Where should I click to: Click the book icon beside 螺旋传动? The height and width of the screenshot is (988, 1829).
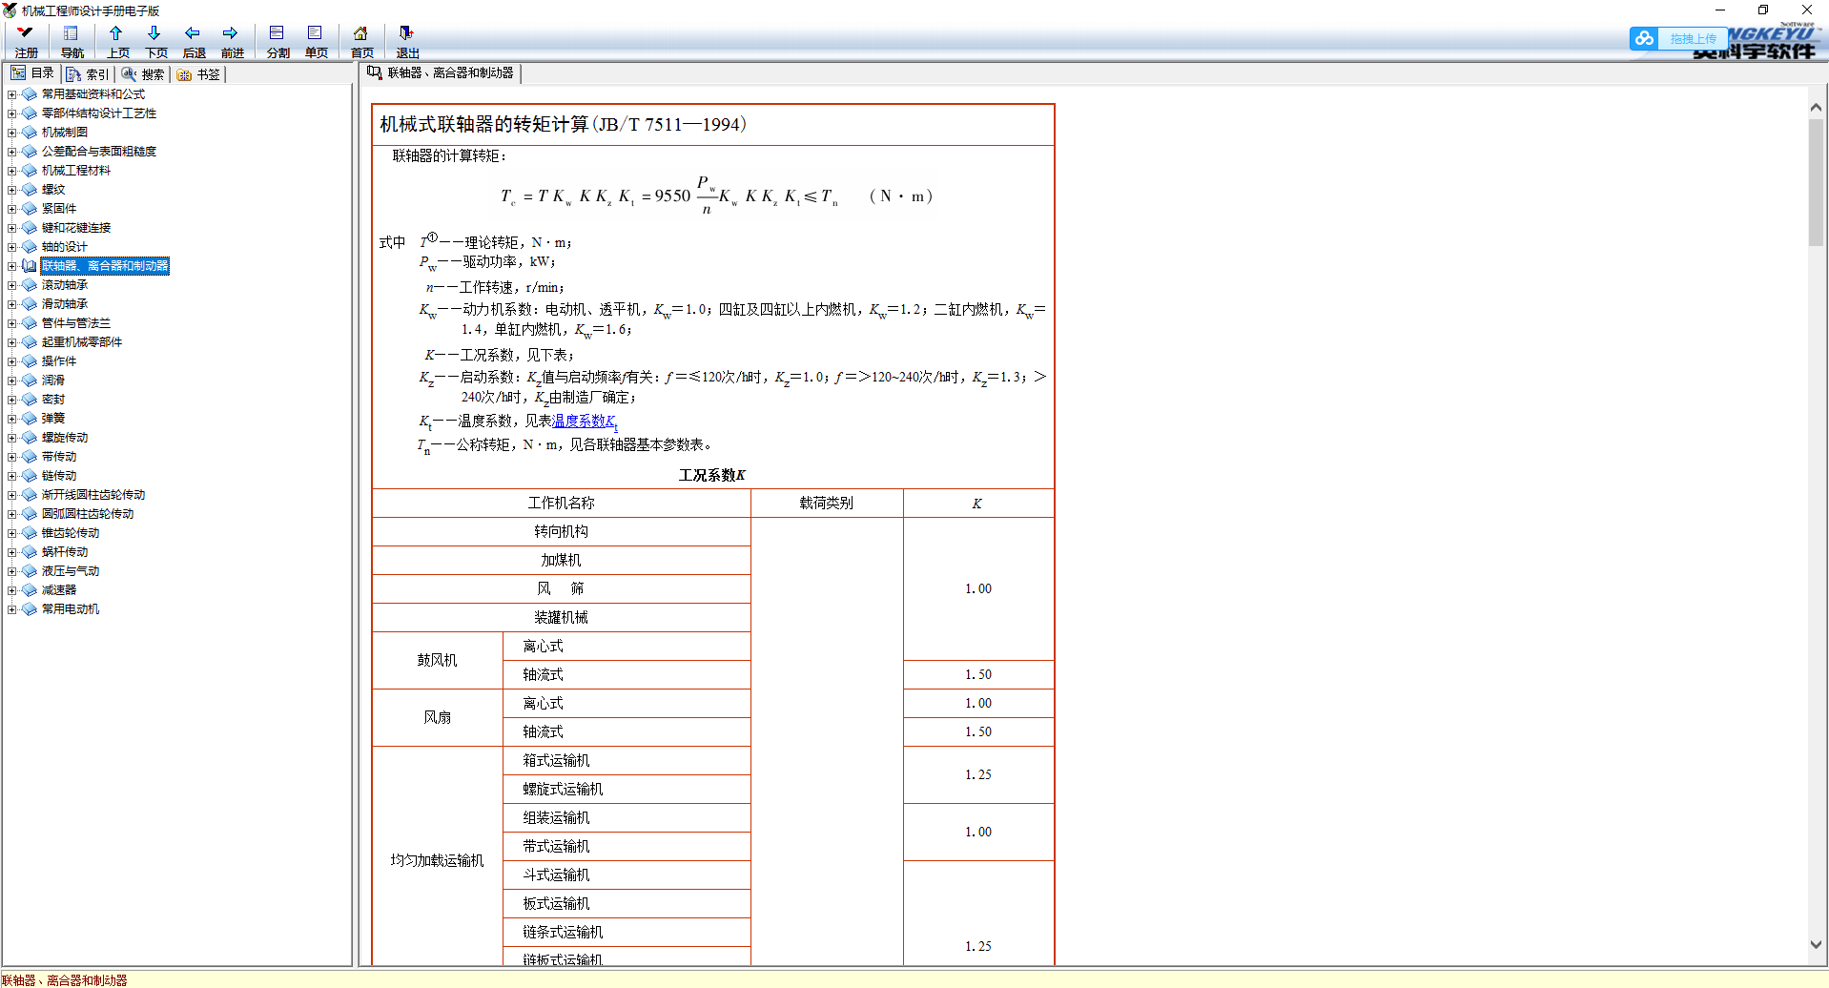click(x=30, y=438)
